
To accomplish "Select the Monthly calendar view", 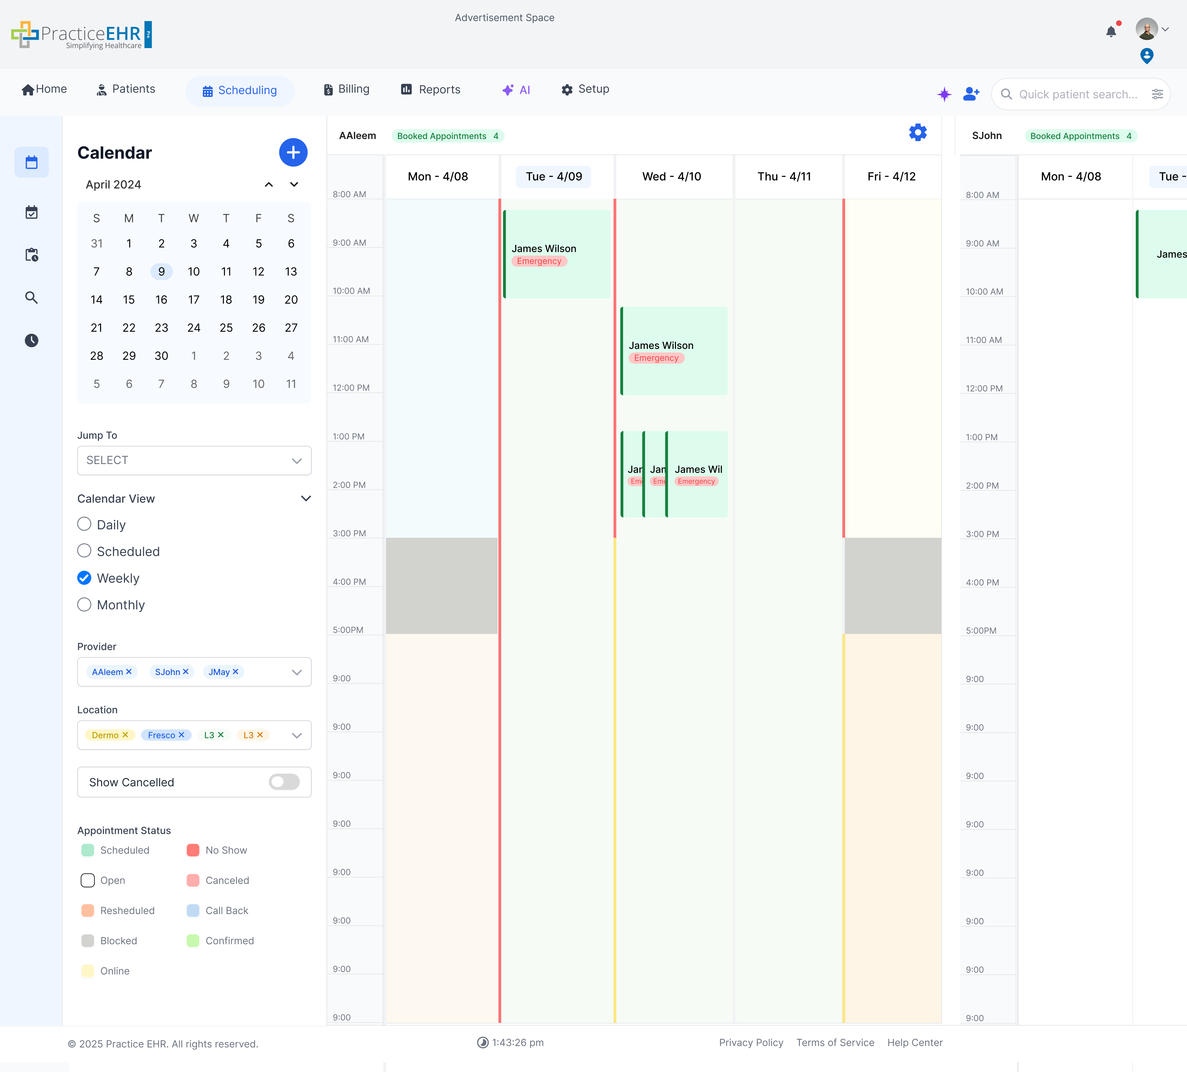I will [x=84, y=604].
